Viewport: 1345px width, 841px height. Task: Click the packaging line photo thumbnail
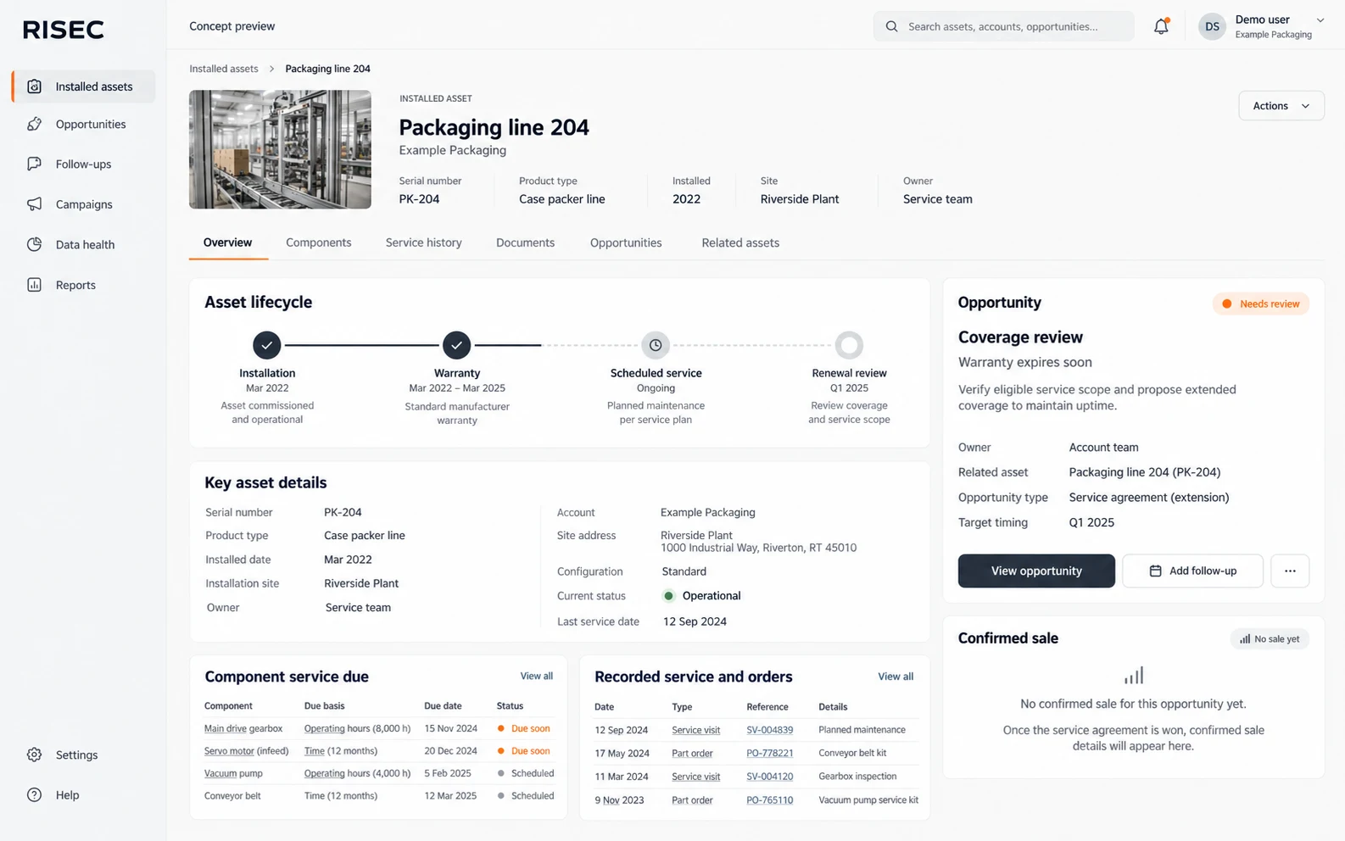[x=280, y=149]
